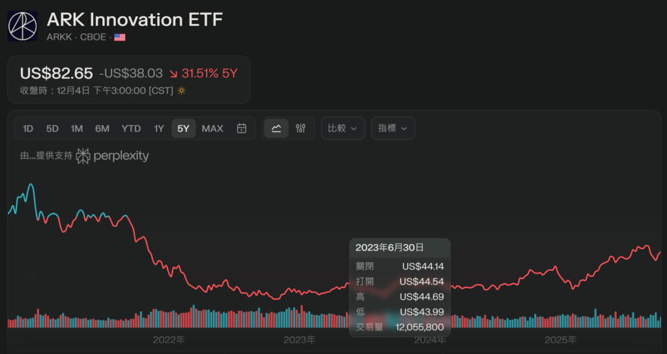Select the 1D time range
667x354 pixels.
[x=28, y=128]
